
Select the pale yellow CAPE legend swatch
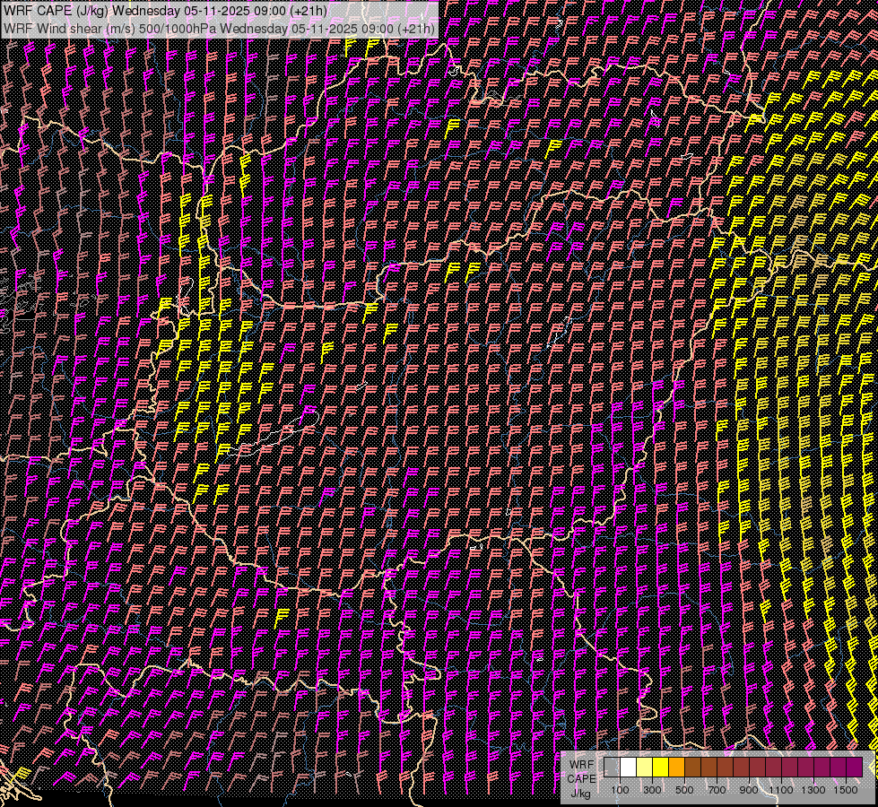point(645,768)
